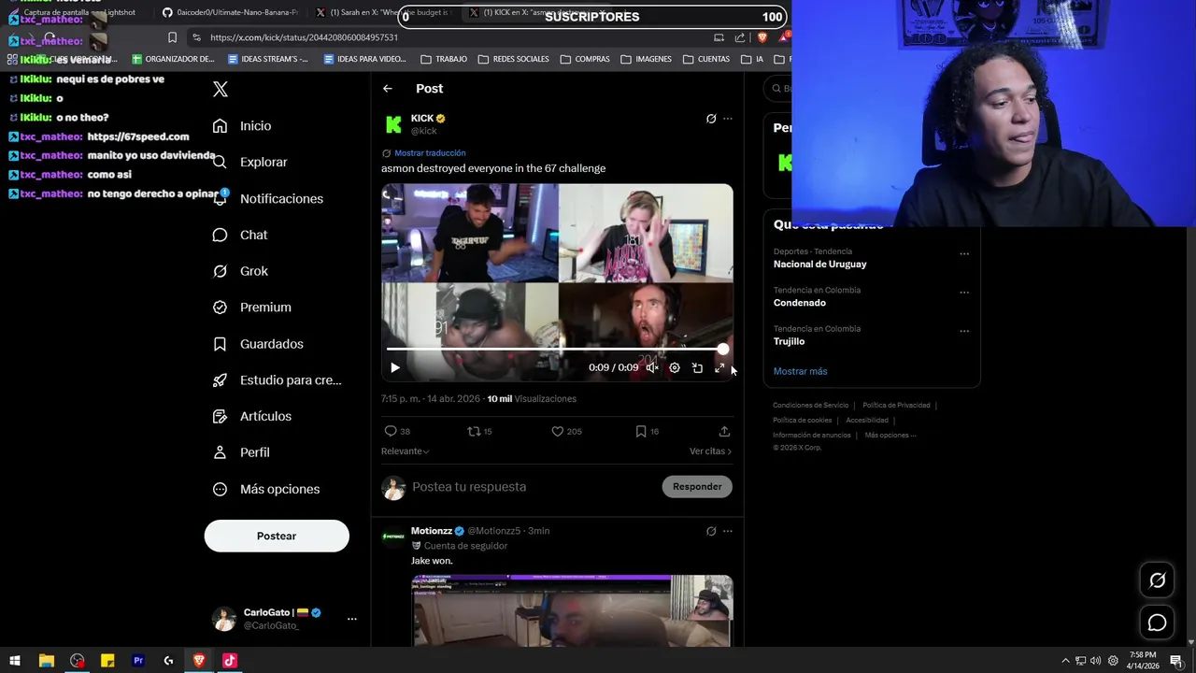Click the Postear button

[277, 536]
